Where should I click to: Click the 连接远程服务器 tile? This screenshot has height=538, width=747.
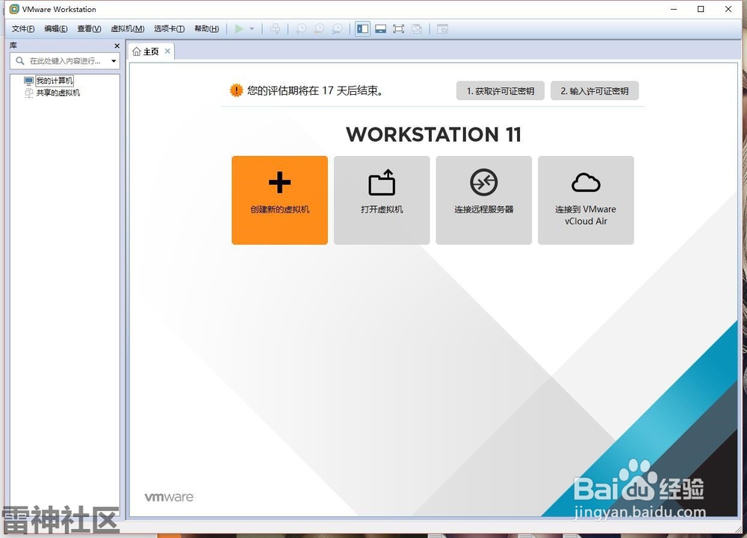(483, 200)
